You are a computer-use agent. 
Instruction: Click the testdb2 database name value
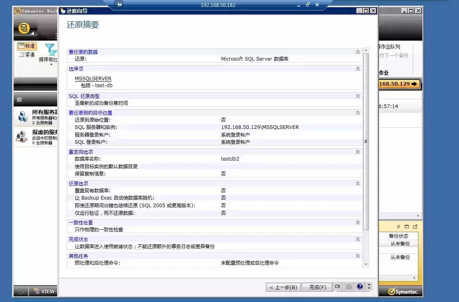pyautogui.click(x=230, y=159)
